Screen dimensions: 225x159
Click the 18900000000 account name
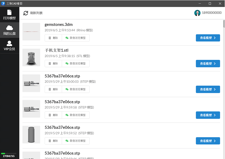point(212,13)
